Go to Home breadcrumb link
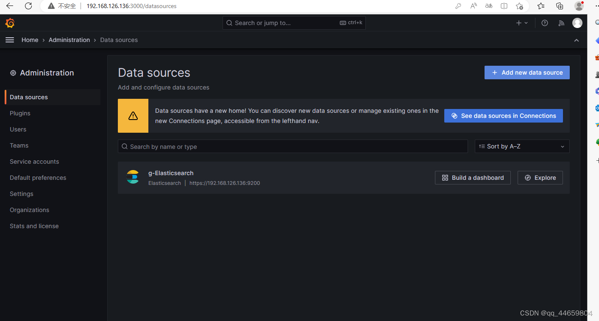Image resolution: width=599 pixels, height=321 pixels. pos(30,40)
